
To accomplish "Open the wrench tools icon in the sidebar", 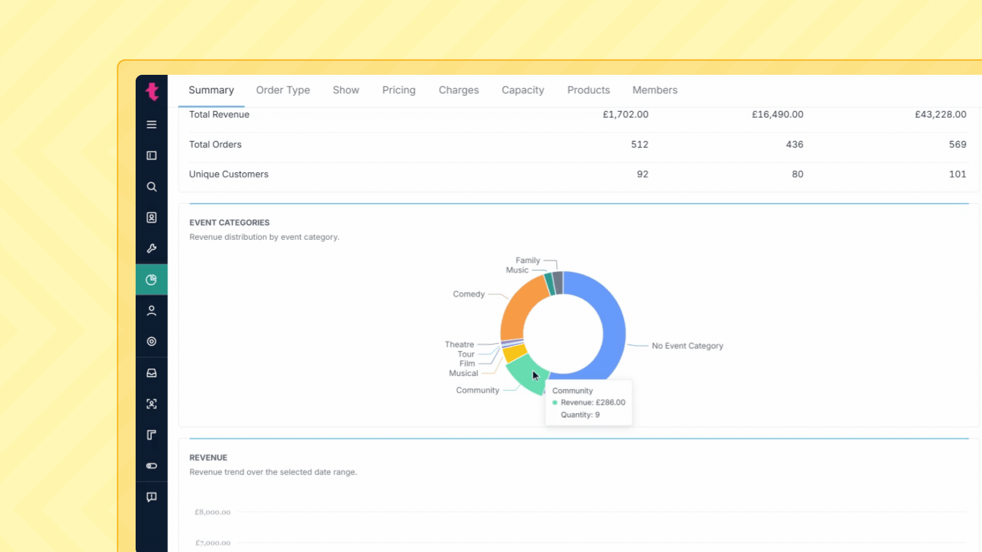I will click(152, 248).
